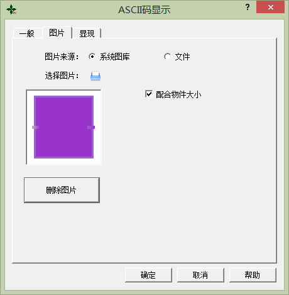Click the 选择图片 label
Viewport: 289px width, 295px height.
62,75
